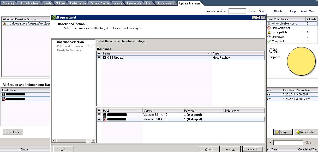The image size is (318, 152).
Task: Open the Storage Views tab
Action: [x=166, y=3]
